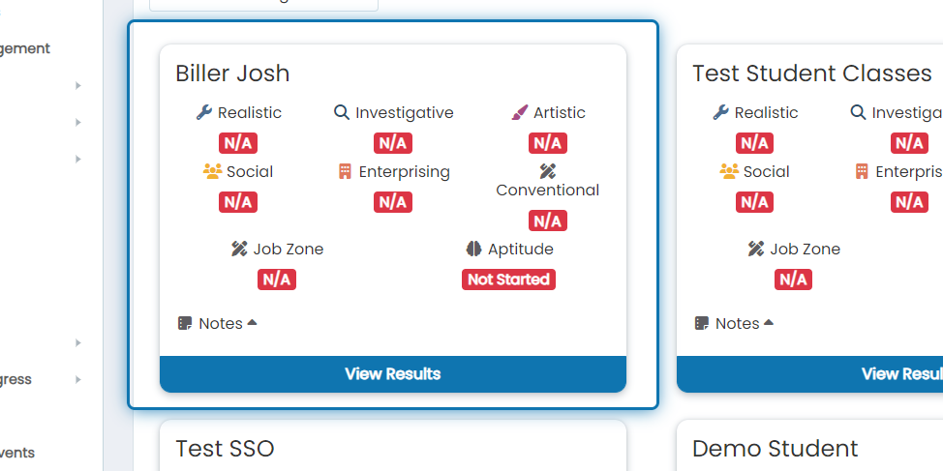Select the Test SSO student card

393,446
